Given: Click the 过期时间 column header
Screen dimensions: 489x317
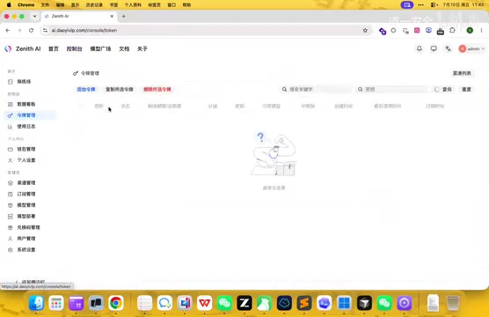Looking at the screenshot, I should [x=434, y=107].
